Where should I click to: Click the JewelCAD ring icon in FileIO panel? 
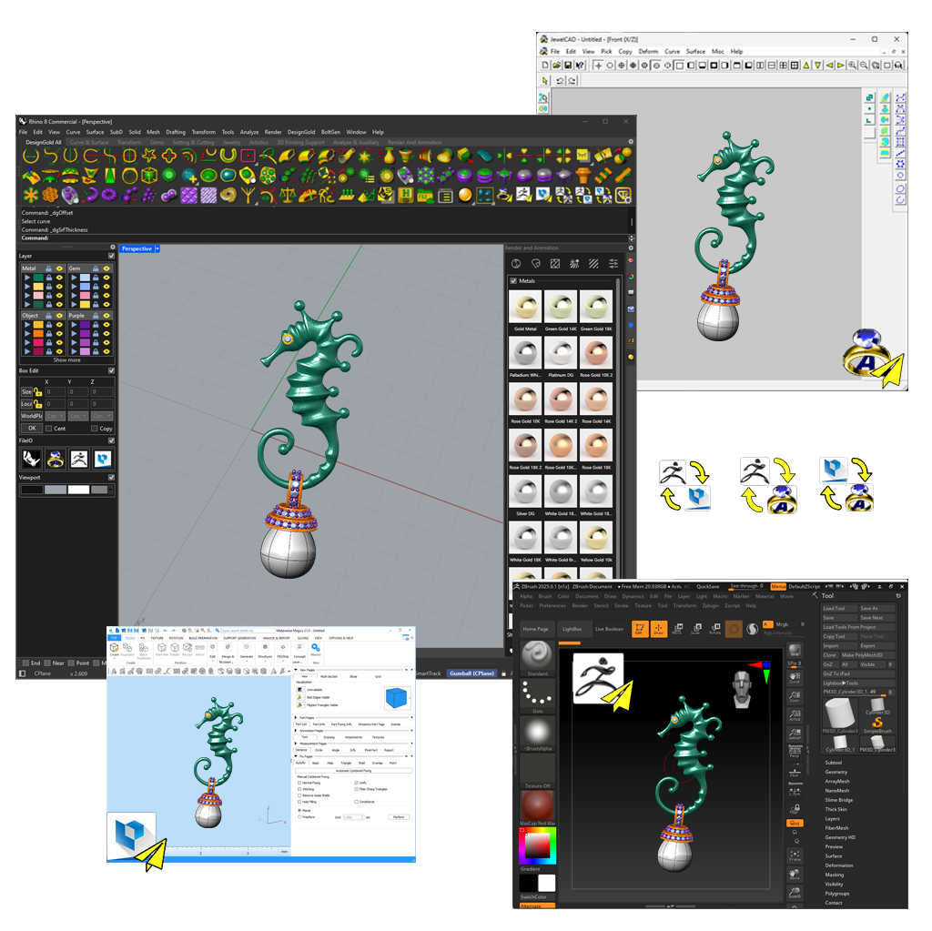[56, 459]
